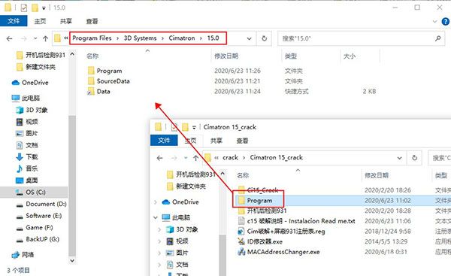The image size is (451, 276).
Task: Open the 文件 menu in the crack window
Action: (164, 141)
